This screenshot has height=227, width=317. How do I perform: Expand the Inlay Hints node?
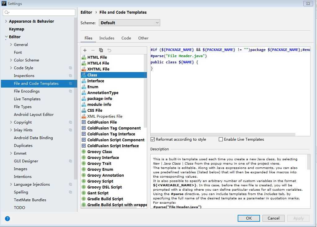click(x=11, y=130)
